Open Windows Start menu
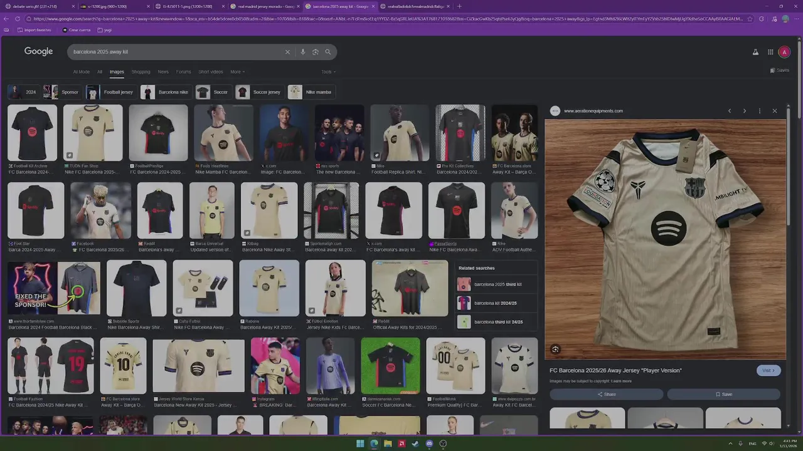 click(360, 443)
